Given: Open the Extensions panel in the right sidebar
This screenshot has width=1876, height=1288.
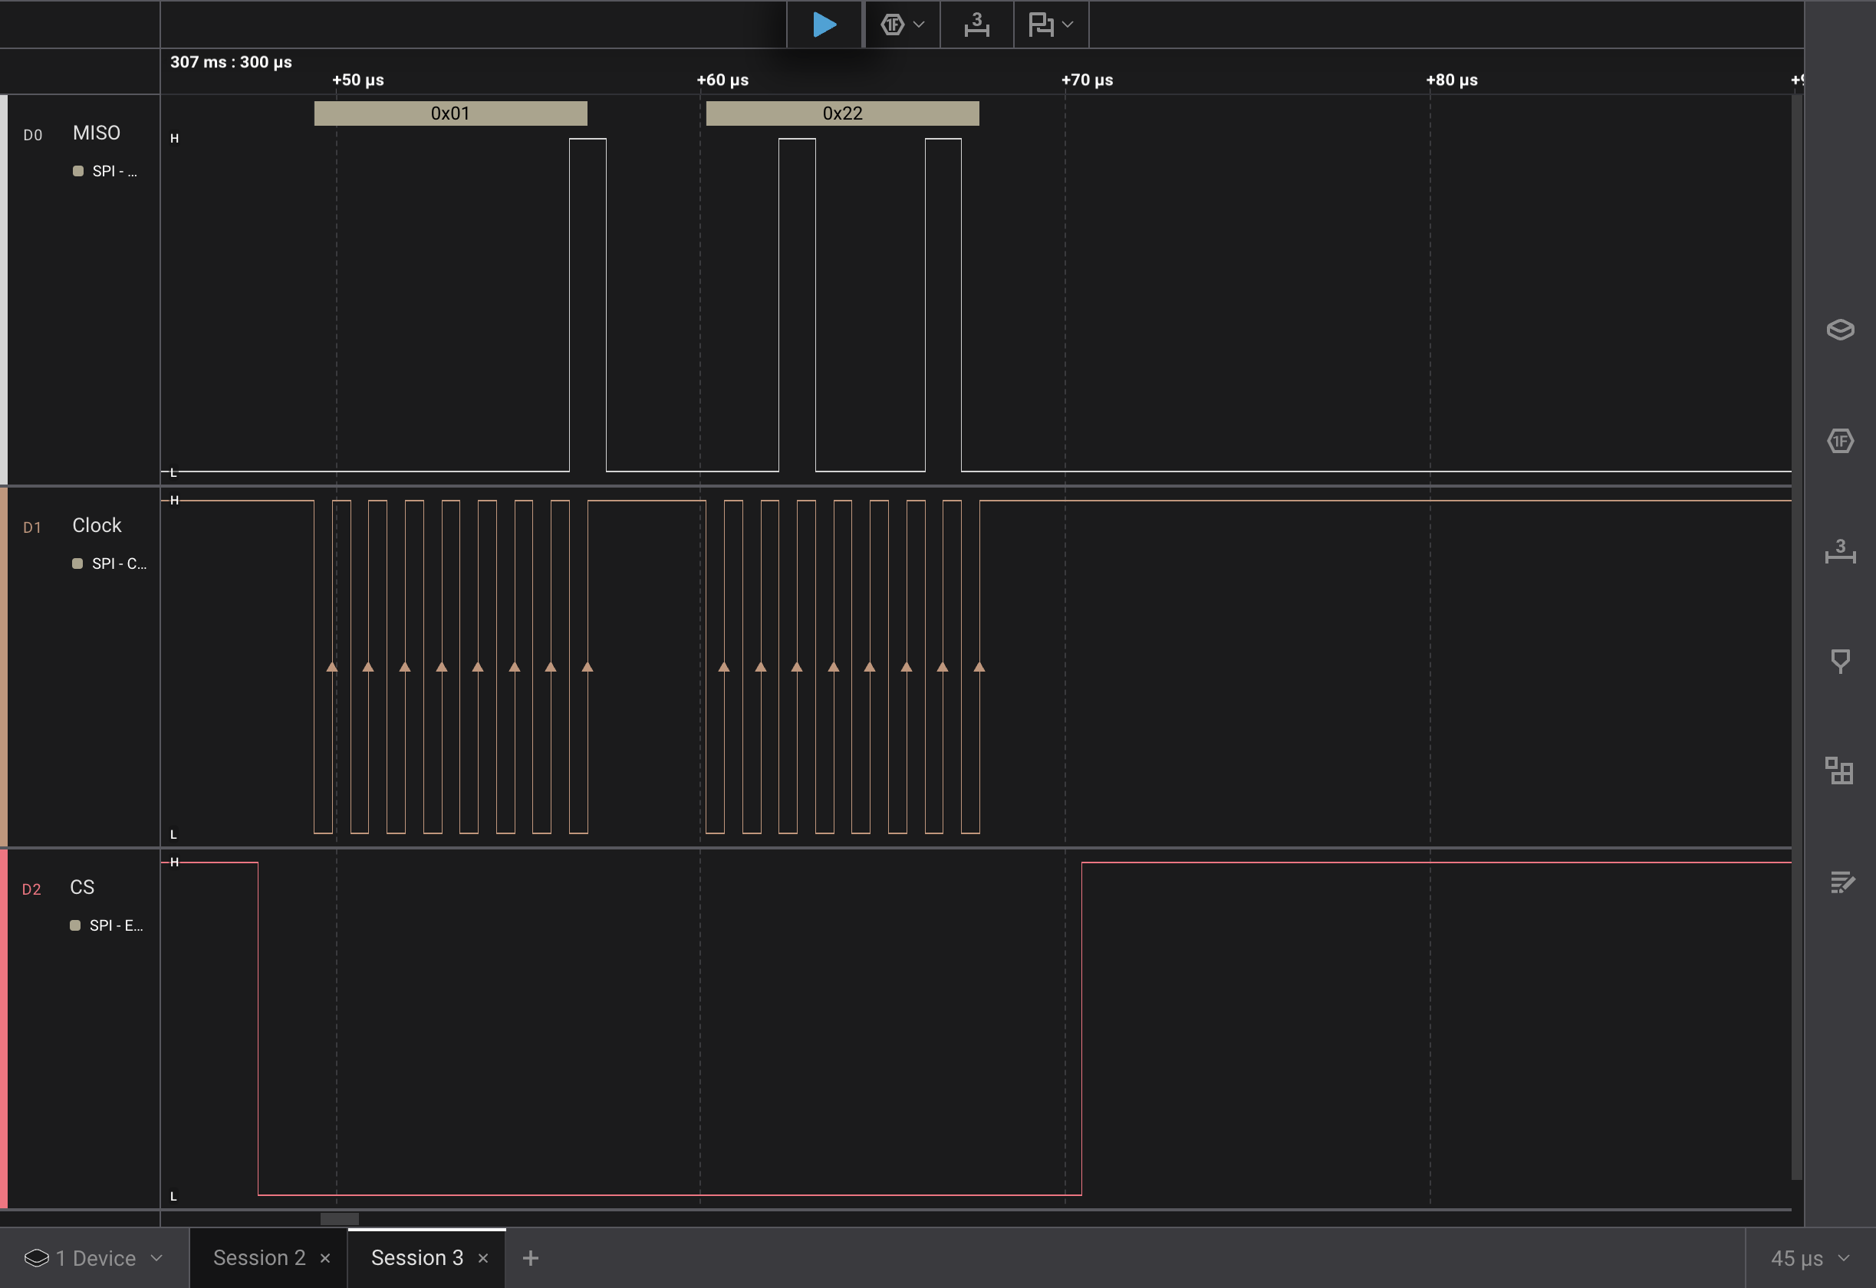Looking at the screenshot, I should pyautogui.click(x=1841, y=772).
